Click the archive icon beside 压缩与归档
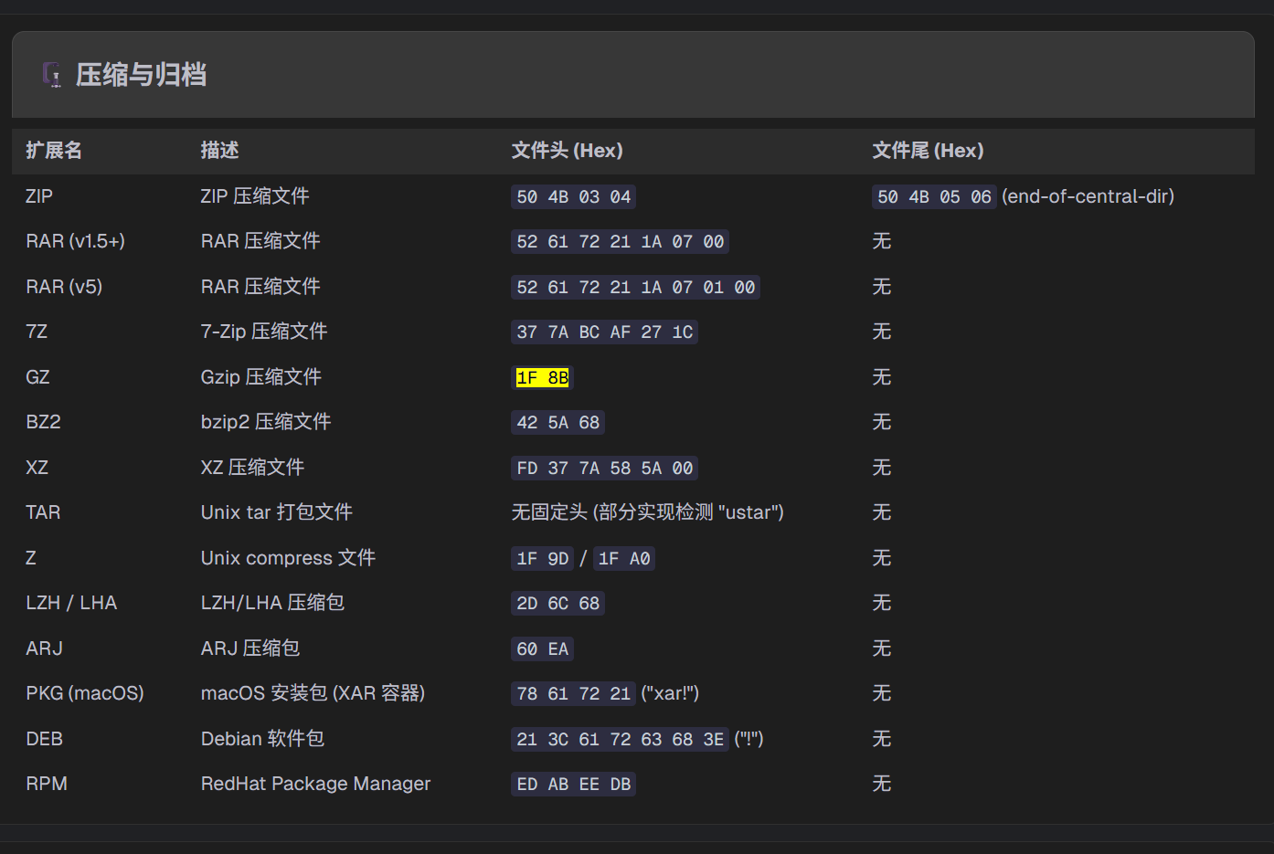Image resolution: width=1274 pixels, height=854 pixels. coord(52,74)
